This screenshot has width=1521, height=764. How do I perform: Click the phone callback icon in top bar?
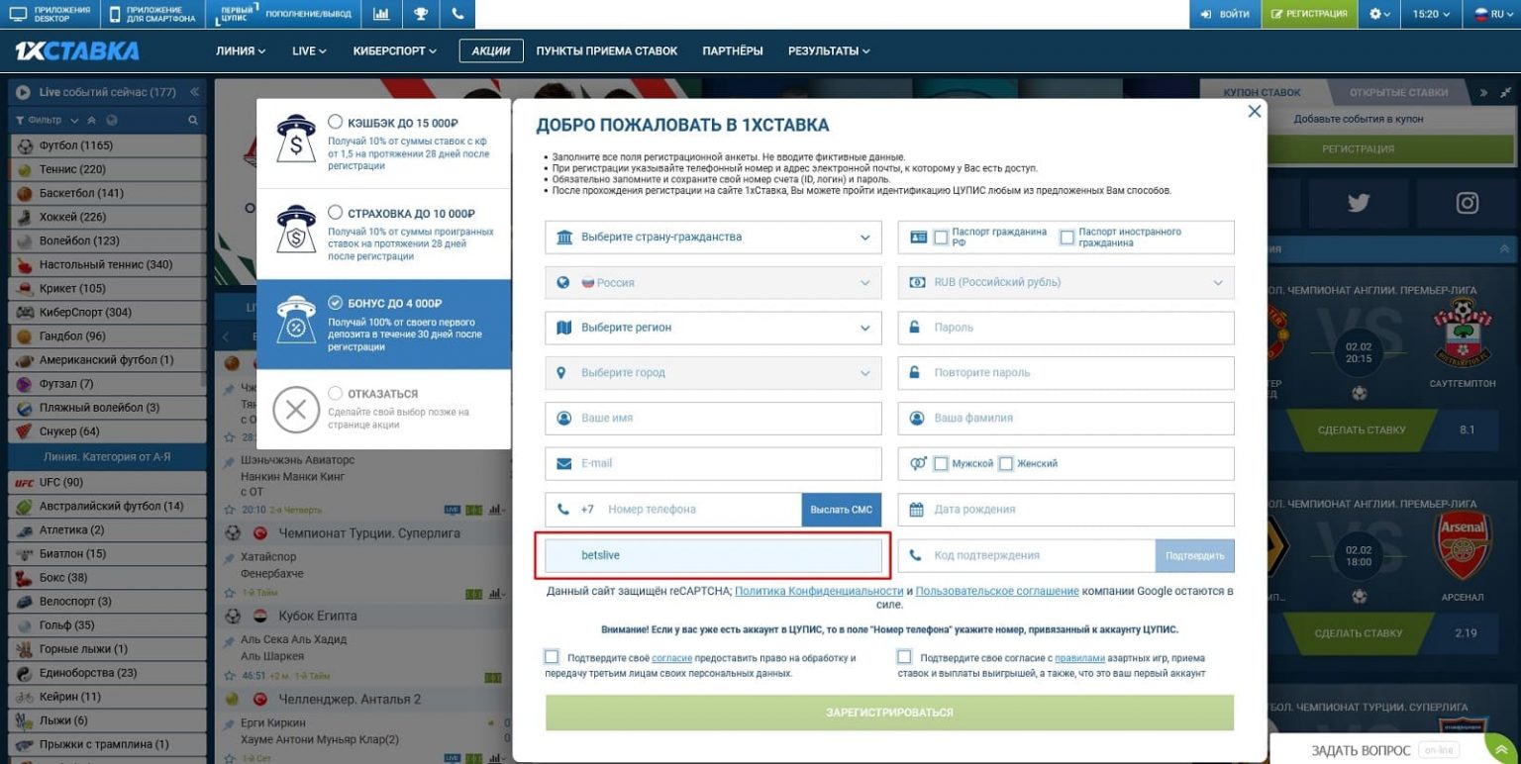[x=456, y=14]
